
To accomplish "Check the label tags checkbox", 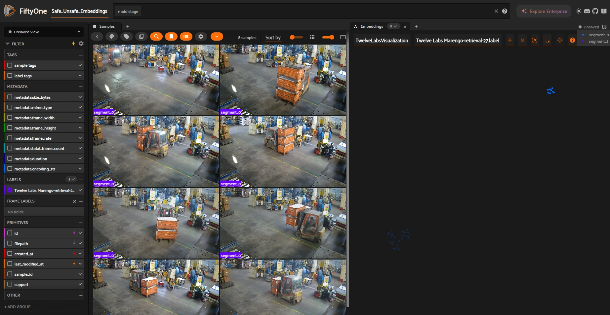I will (10, 76).
